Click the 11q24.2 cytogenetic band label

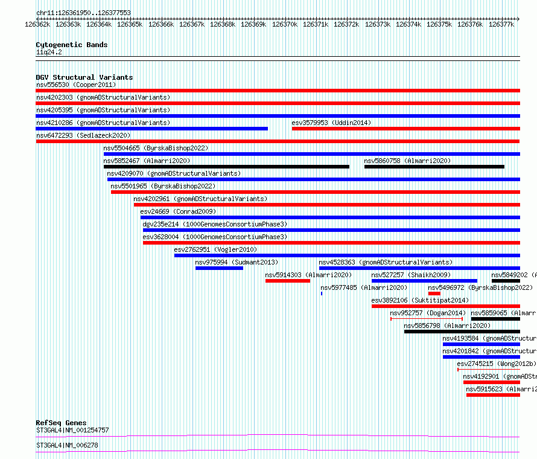pyautogui.click(x=49, y=52)
